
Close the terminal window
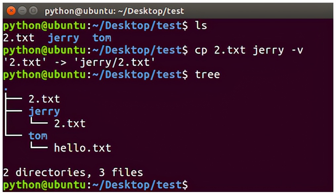pyautogui.click(x=11, y=11)
